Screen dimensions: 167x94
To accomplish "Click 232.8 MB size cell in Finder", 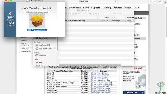I will 105,21.
